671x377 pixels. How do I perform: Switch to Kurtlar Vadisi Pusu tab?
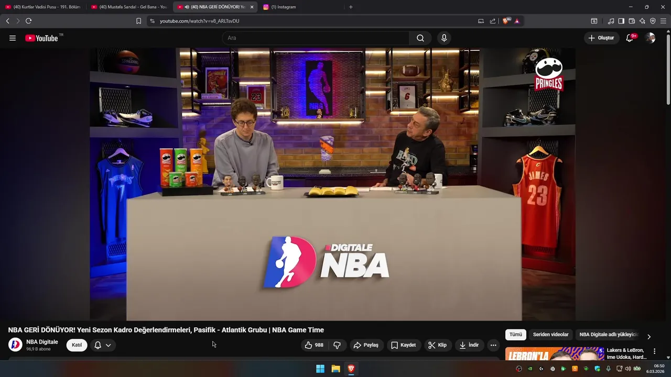coord(43,7)
